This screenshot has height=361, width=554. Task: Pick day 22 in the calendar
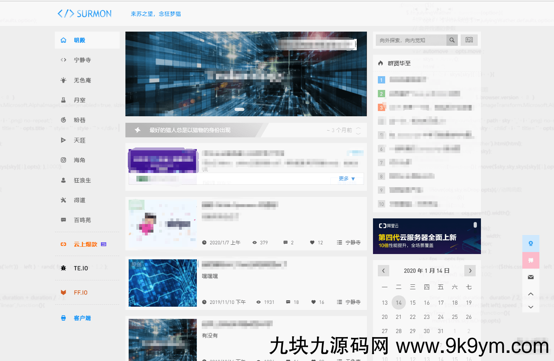click(413, 317)
